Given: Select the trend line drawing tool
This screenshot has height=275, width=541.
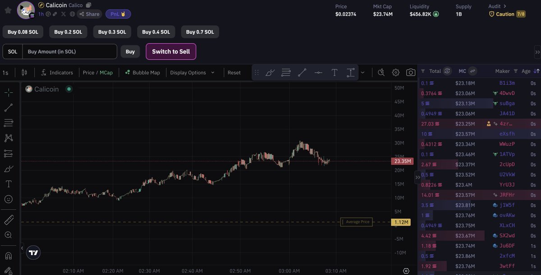Looking at the screenshot, I should tap(9, 107).
